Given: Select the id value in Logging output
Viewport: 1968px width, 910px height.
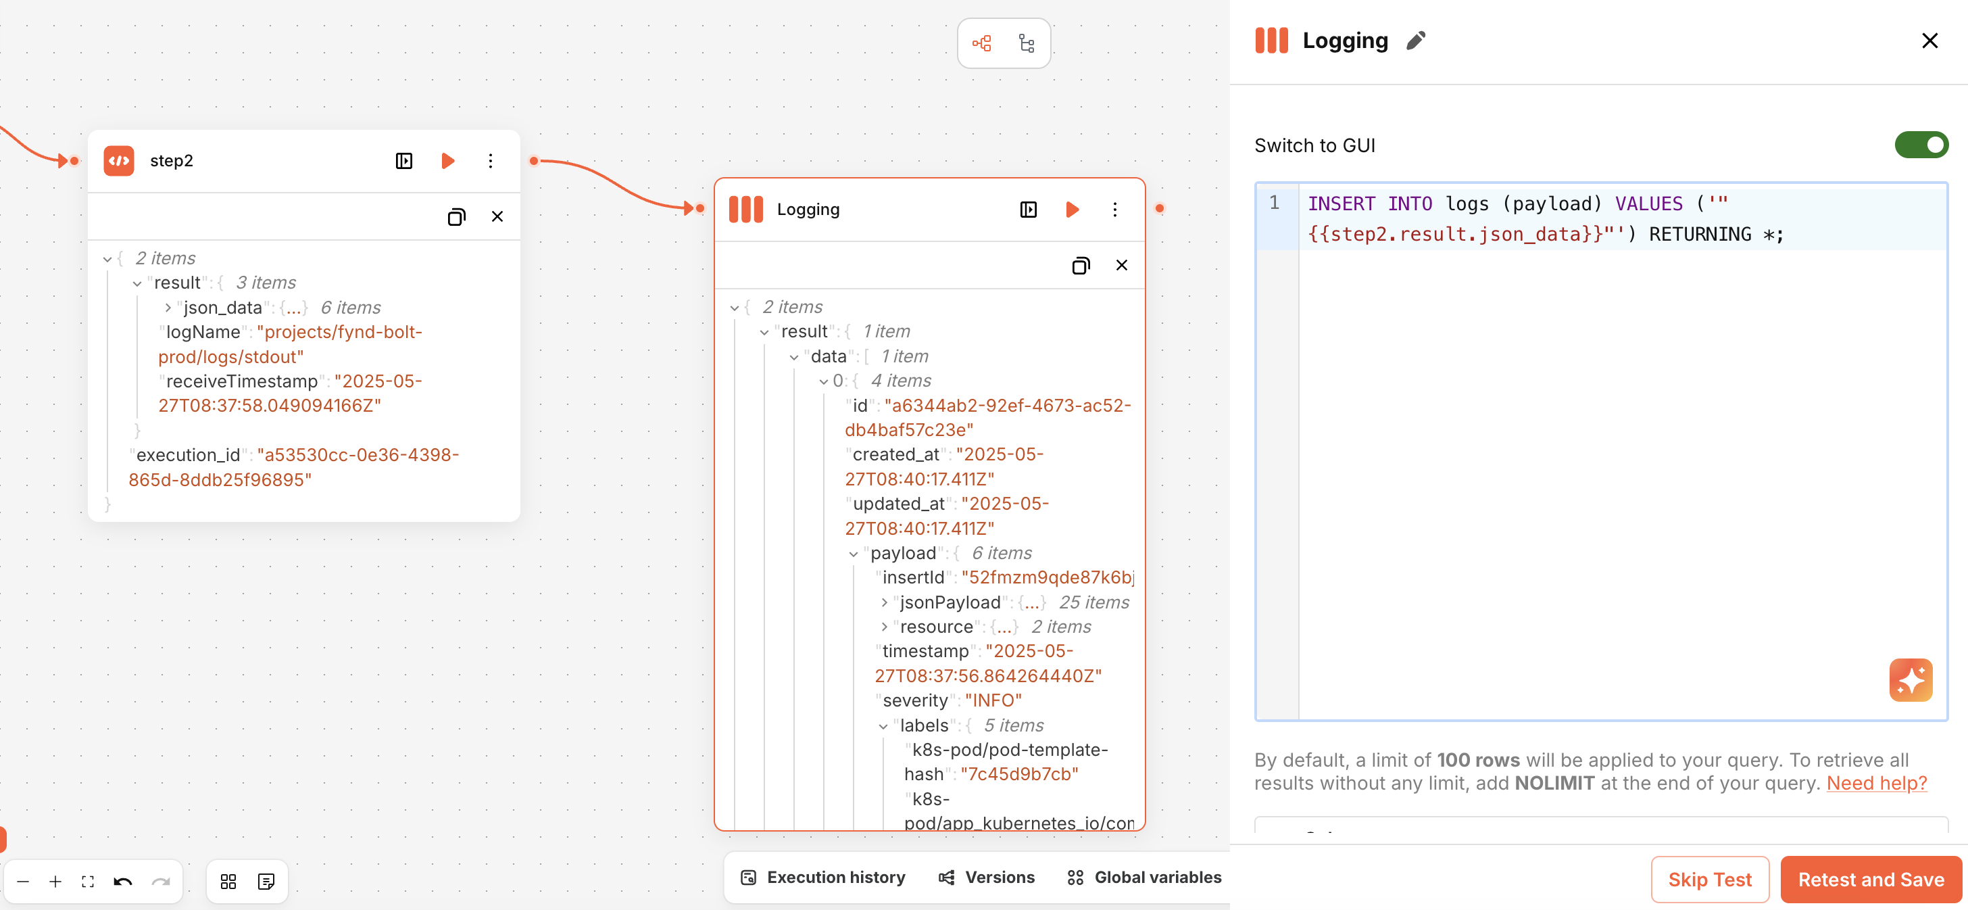Looking at the screenshot, I should coord(988,418).
